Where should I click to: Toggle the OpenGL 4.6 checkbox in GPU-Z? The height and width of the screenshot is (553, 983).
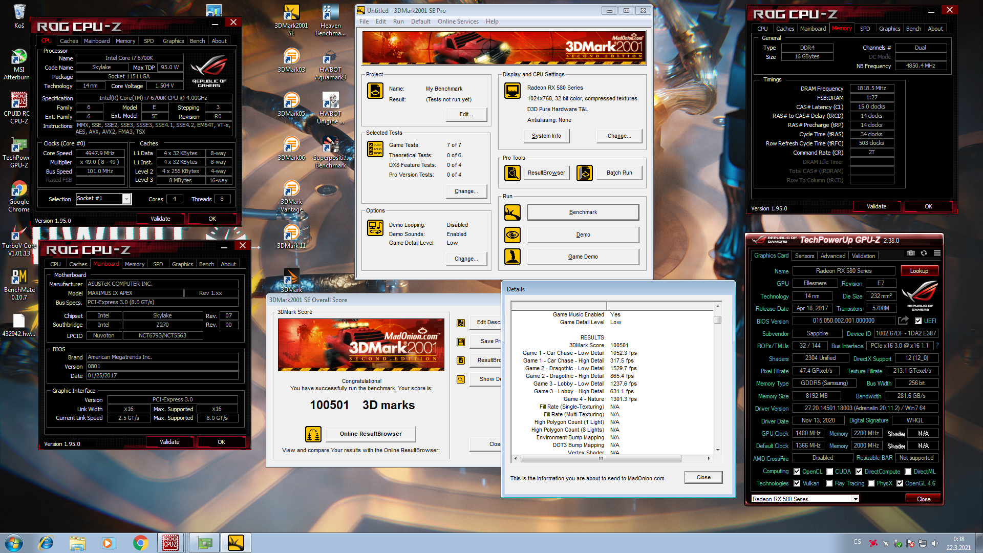point(900,483)
